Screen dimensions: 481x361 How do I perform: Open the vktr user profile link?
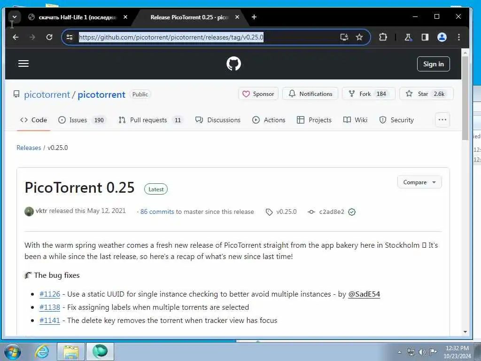(x=41, y=211)
